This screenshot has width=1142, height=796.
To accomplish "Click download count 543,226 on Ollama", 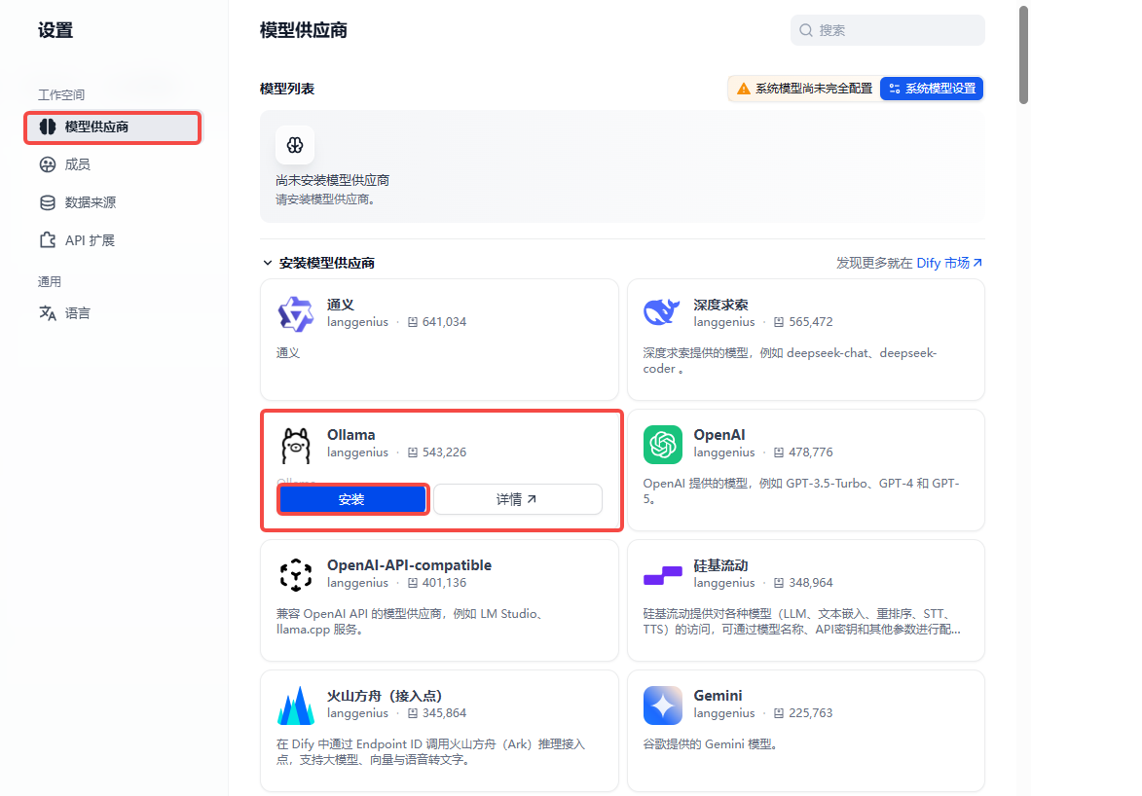I will [x=444, y=452].
